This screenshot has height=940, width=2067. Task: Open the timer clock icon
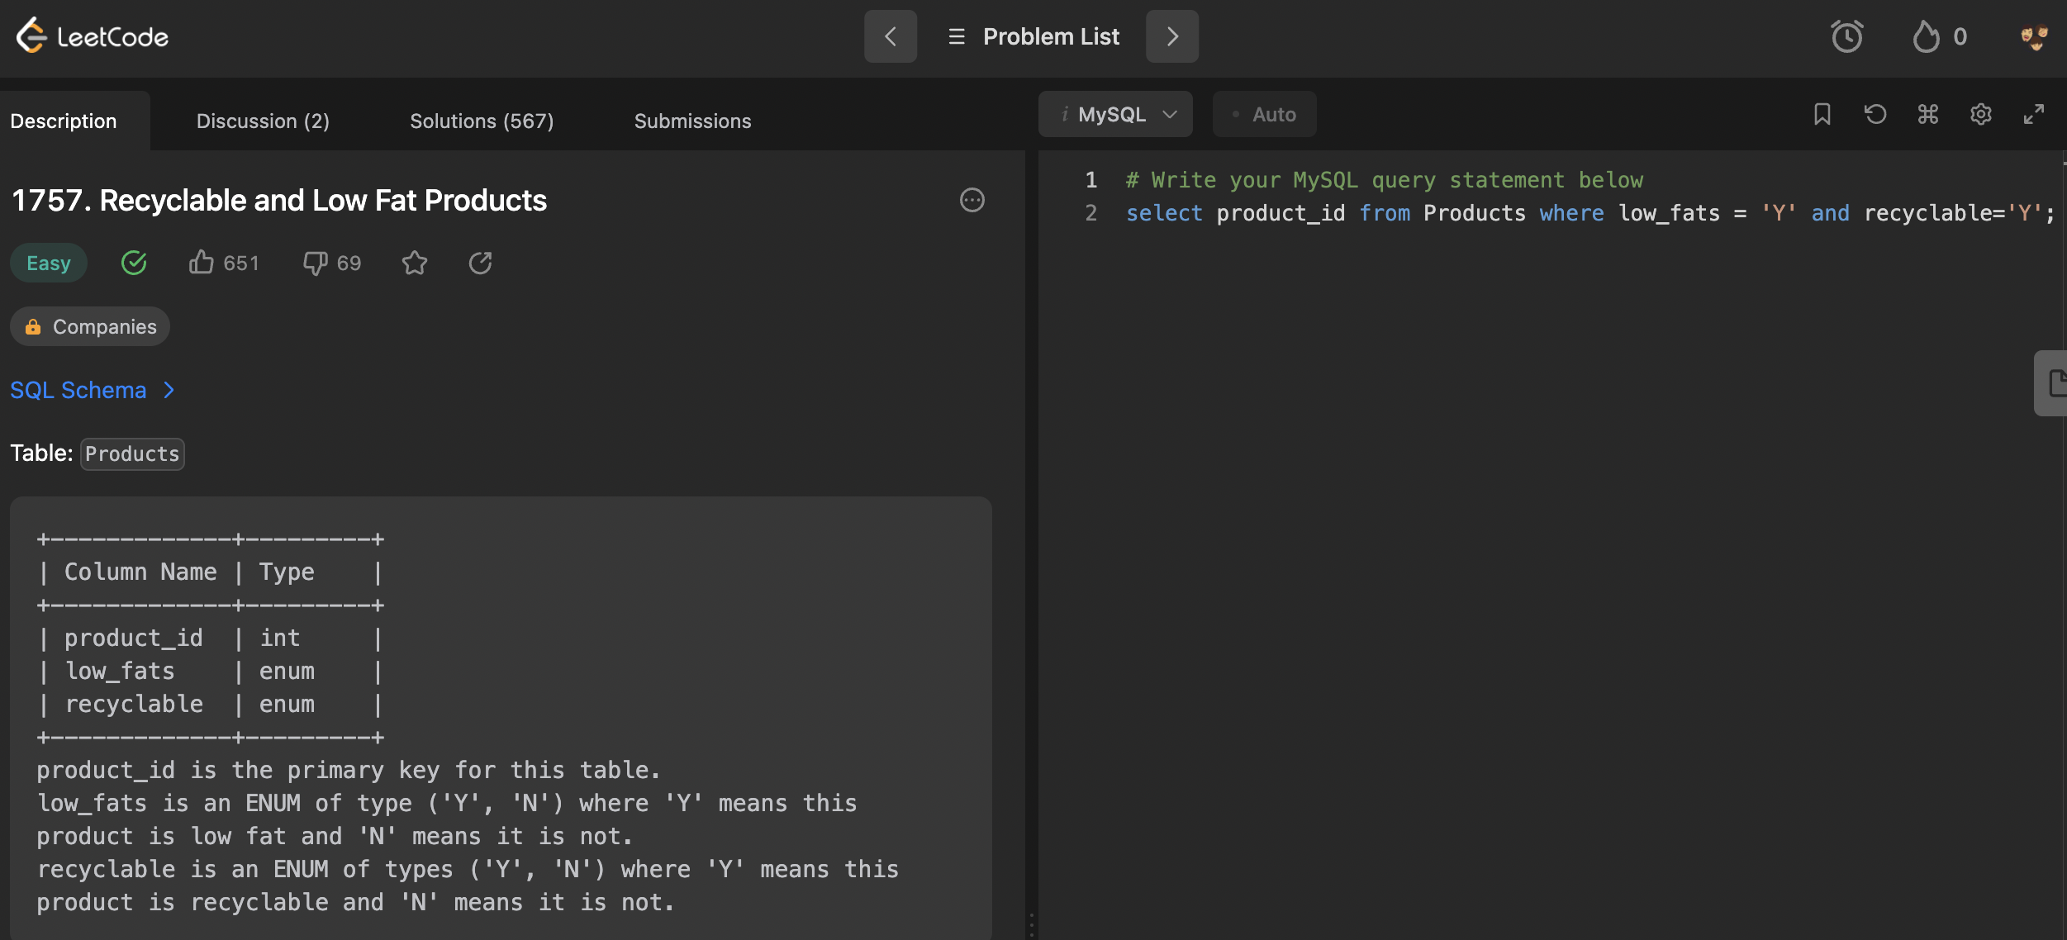[x=1846, y=36]
